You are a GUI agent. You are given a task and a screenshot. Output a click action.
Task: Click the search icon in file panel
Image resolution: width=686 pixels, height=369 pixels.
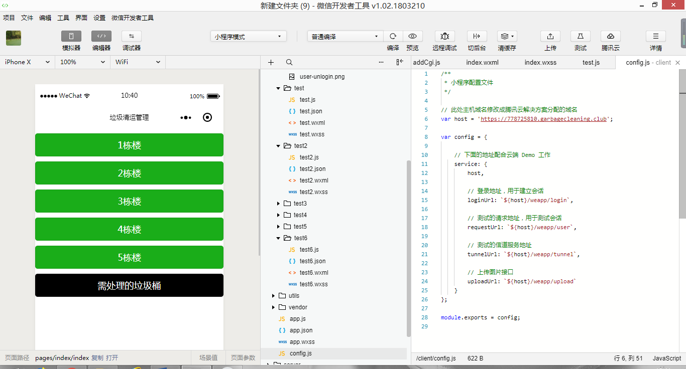click(289, 62)
